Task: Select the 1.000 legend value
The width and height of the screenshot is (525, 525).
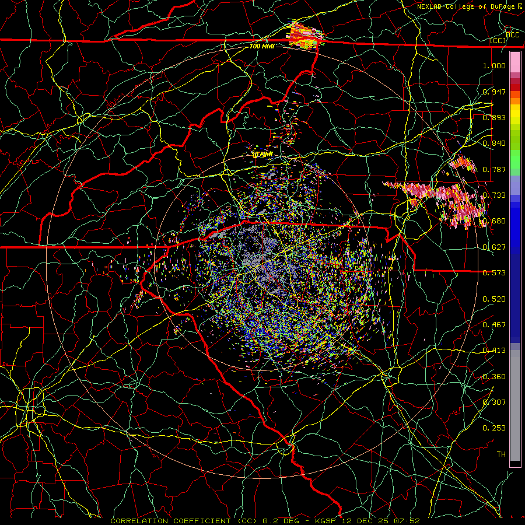Action: click(494, 65)
